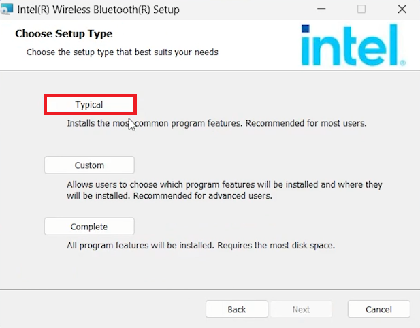Choose the Typical setup type
The image size is (420, 328).
(90, 105)
